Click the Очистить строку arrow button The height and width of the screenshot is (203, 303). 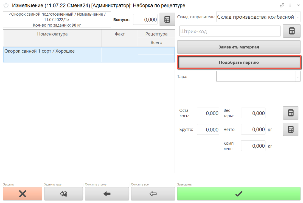pyautogui.click(x=107, y=194)
